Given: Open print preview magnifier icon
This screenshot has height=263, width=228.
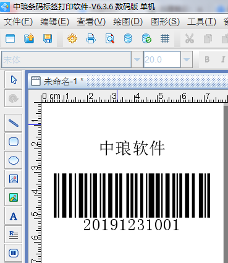Looking at the screenshot, I should click(x=110, y=38).
